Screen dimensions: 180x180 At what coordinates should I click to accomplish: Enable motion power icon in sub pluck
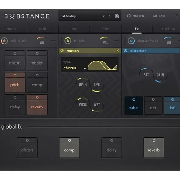click(37, 53)
